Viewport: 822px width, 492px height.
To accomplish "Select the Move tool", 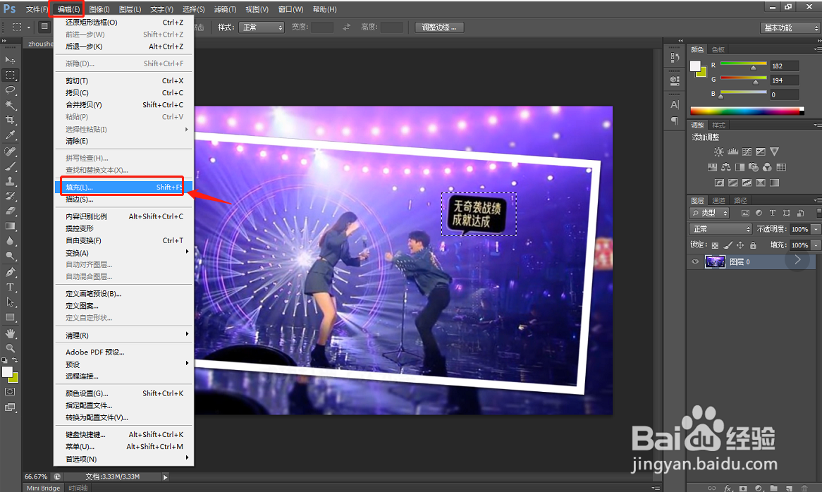I will (x=10, y=60).
